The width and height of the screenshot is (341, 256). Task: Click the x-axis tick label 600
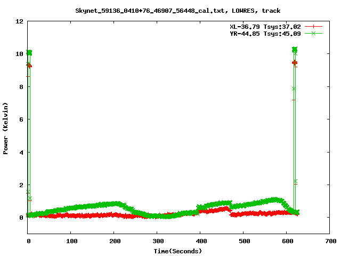(x=288, y=241)
